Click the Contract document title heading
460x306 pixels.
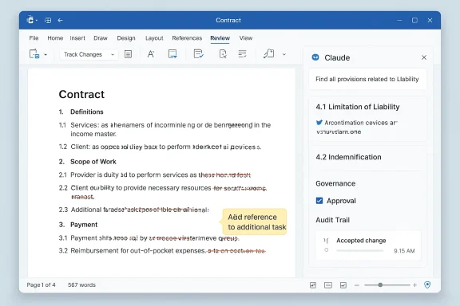click(81, 94)
